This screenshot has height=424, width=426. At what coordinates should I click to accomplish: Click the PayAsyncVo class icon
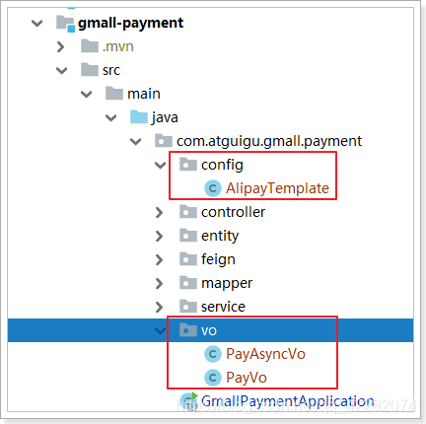(213, 354)
